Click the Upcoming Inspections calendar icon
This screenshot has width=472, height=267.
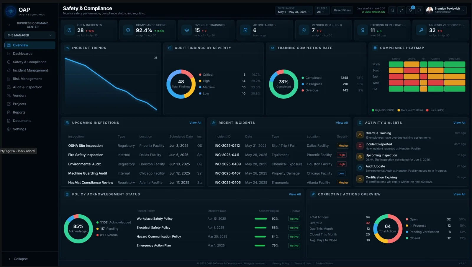tap(67, 123)
